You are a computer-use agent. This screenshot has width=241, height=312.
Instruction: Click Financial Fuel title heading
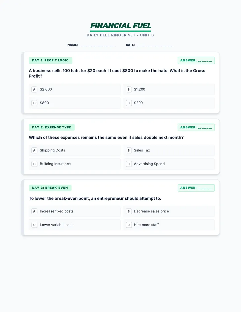[x=120, y=26]
